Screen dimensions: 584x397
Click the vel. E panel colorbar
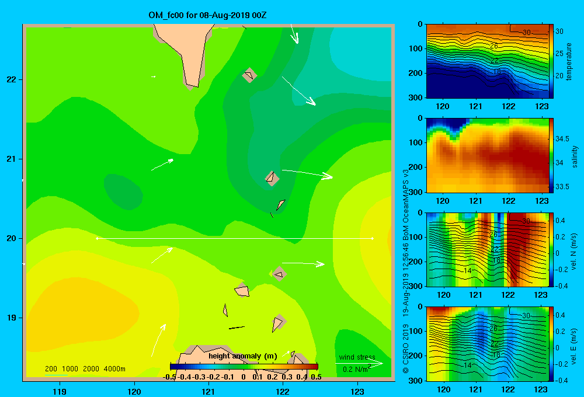click(551, 344)
